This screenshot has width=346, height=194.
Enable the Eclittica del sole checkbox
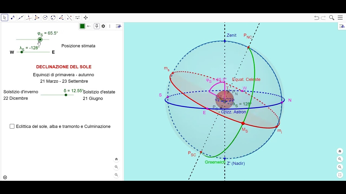[12, 126]
